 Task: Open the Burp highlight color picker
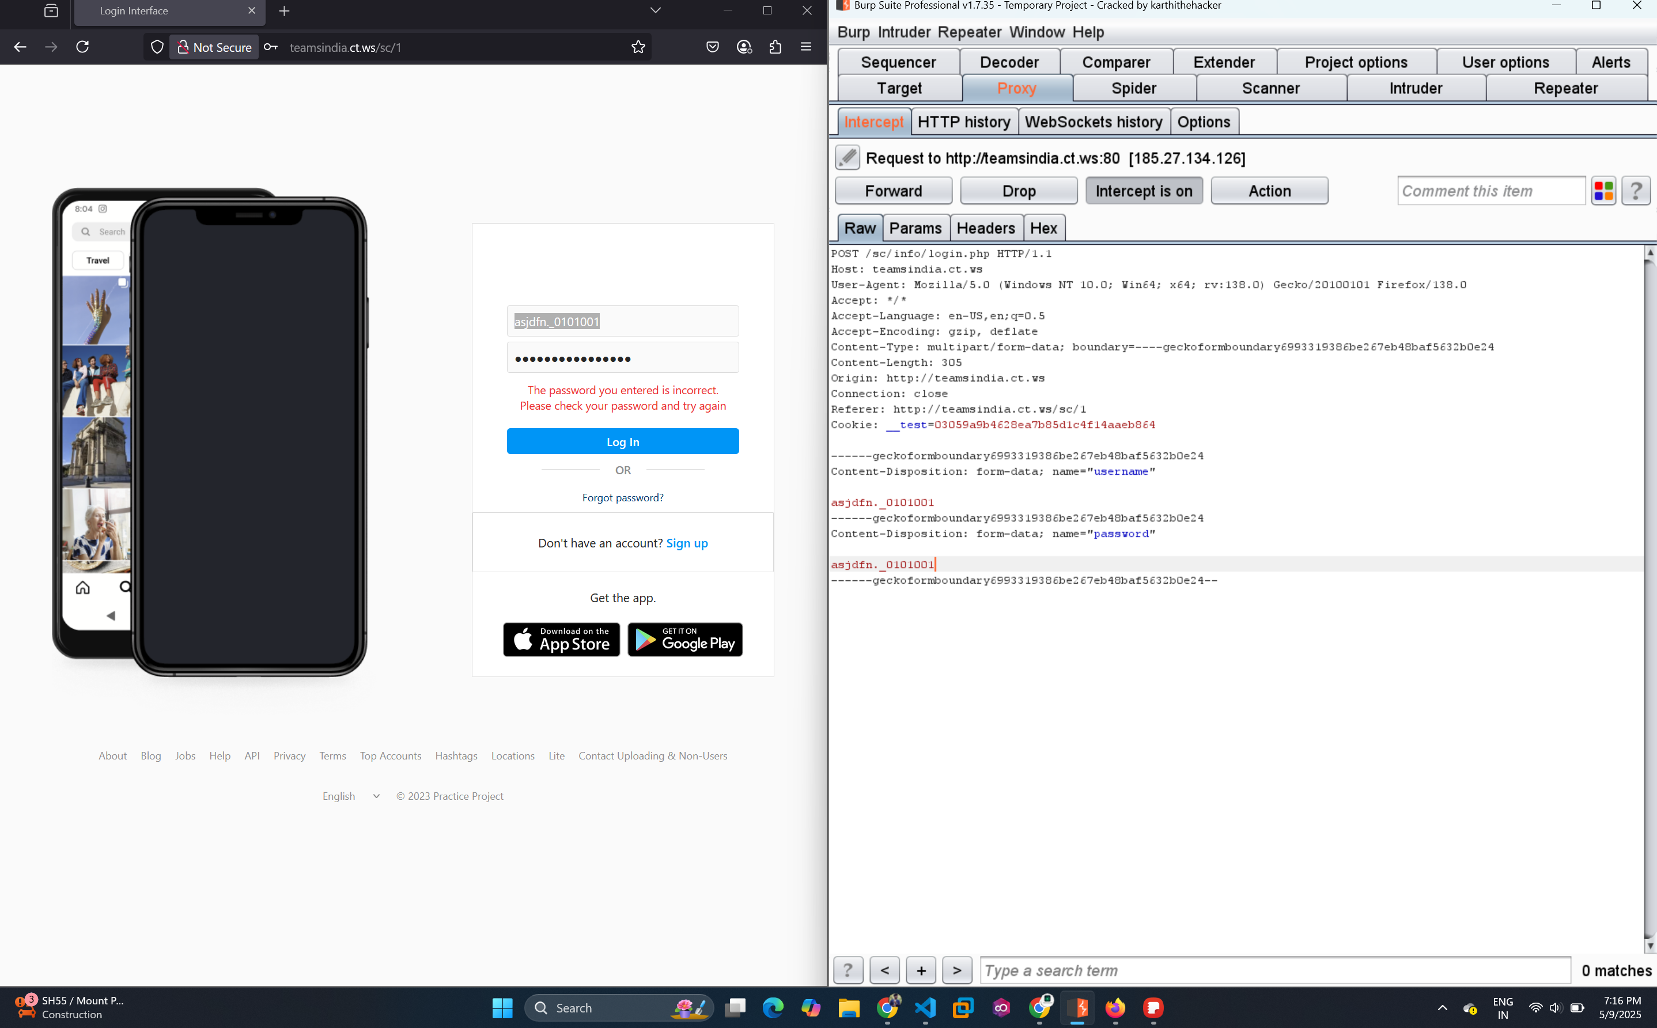point(1603,191)
